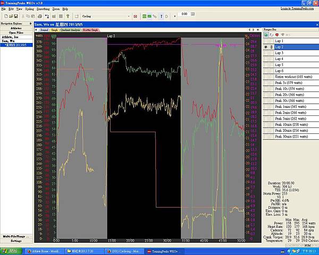Show Peak 5s range on graph
The height and width of the screenshot is (255, 319).
click(266, 83)
